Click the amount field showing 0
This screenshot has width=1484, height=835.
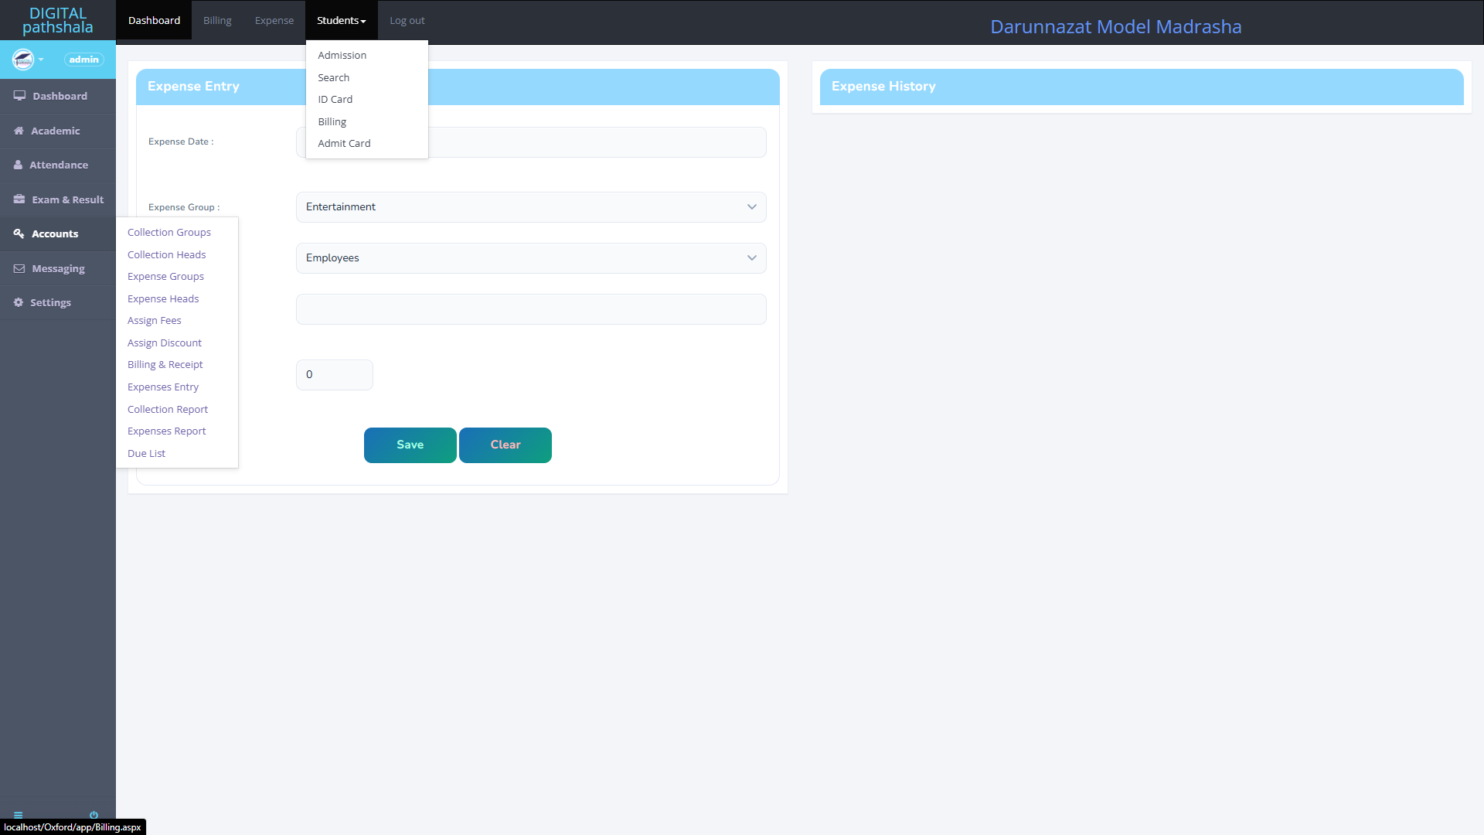334,375
